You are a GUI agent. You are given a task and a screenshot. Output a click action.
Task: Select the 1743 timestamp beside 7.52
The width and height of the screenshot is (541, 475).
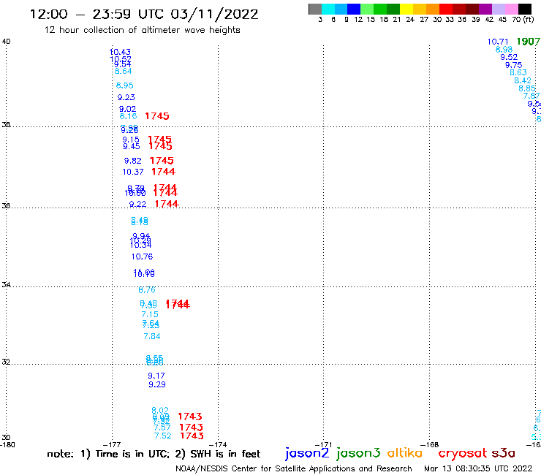click(x=192, y=436)
